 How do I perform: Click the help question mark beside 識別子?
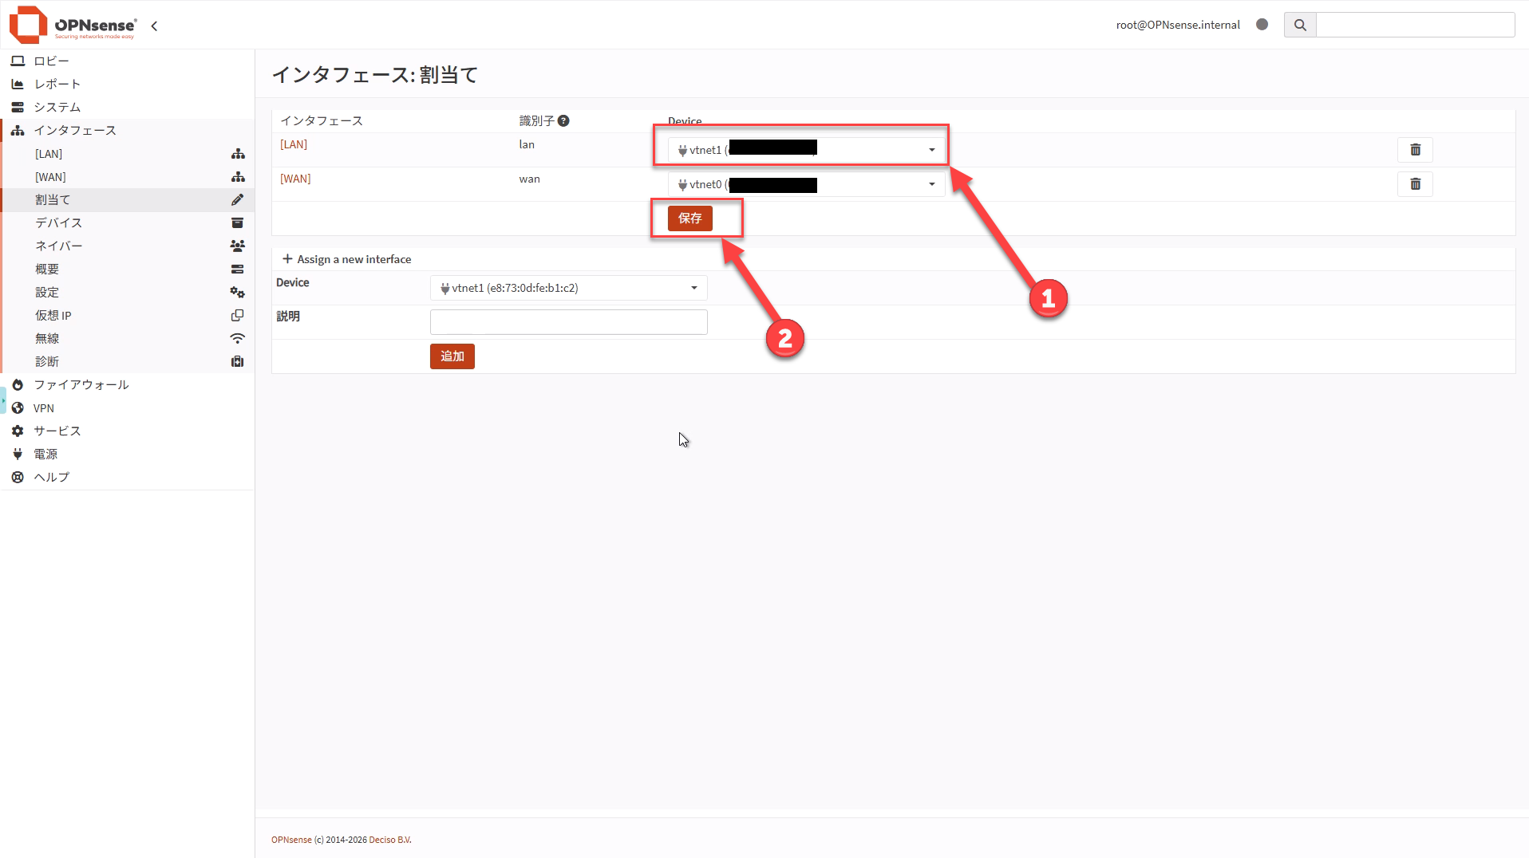[x=563, y=121]
